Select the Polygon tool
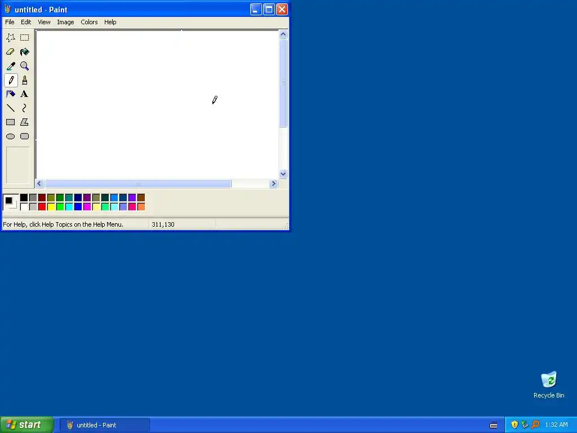The height and width of the screenshot is (433, 577). 25,122
